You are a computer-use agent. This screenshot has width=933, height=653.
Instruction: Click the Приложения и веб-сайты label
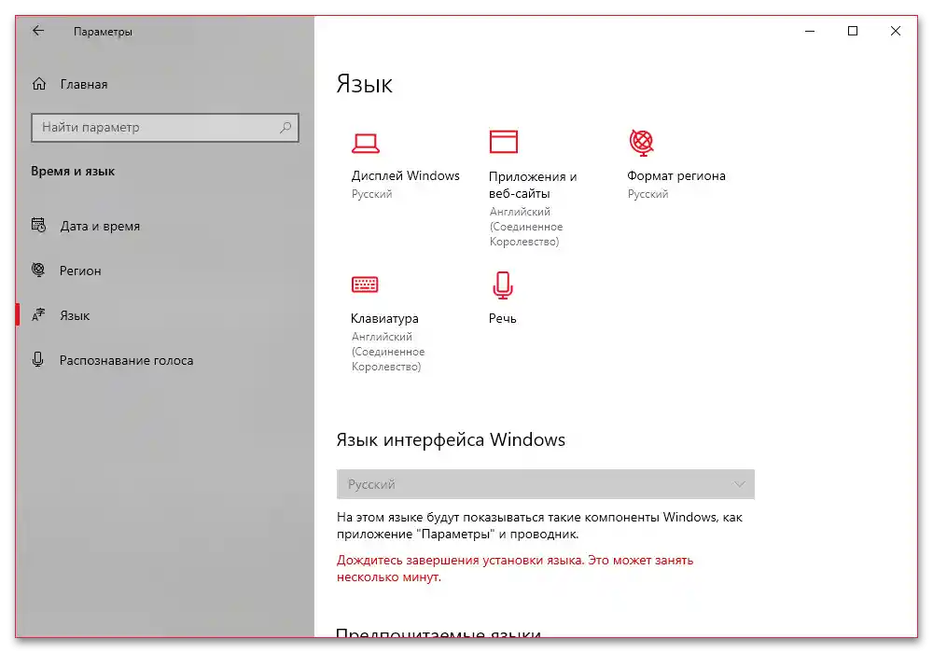pyautogui.click(x=533, y=185)
